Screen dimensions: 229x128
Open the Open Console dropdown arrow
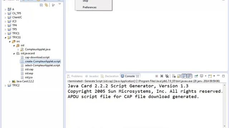click(x=214, y=76)
